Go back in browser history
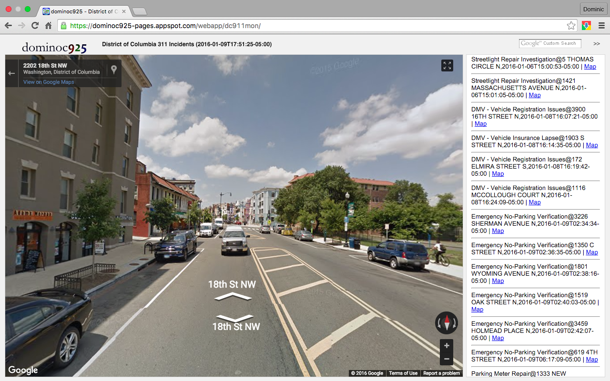The image size is (610, 381). tap(8, 26)
